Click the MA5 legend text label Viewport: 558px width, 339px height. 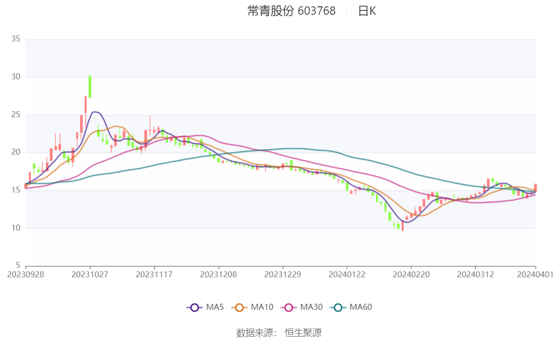coord(215,307)
